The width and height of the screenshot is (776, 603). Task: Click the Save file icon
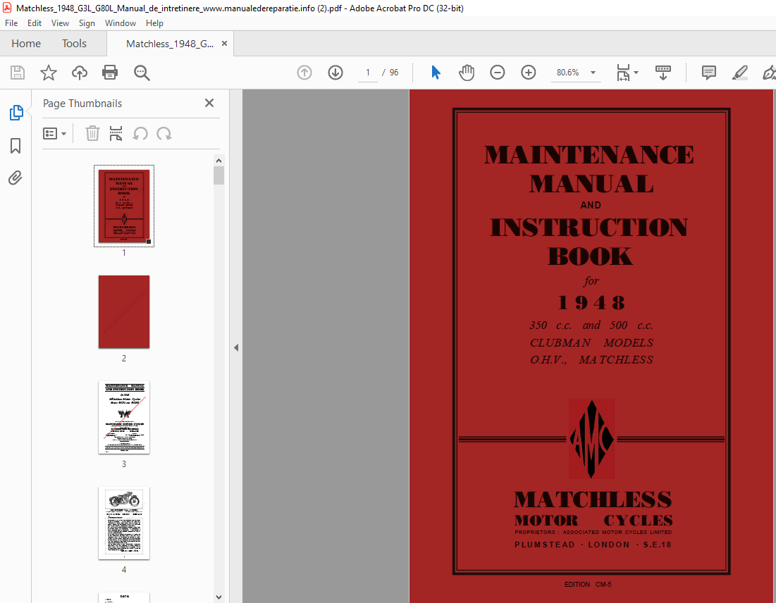[x=18, y=73]
